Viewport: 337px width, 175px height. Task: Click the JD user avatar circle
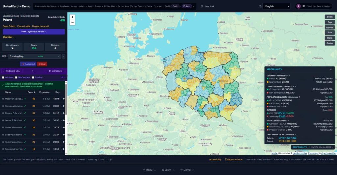pos(298,6)
